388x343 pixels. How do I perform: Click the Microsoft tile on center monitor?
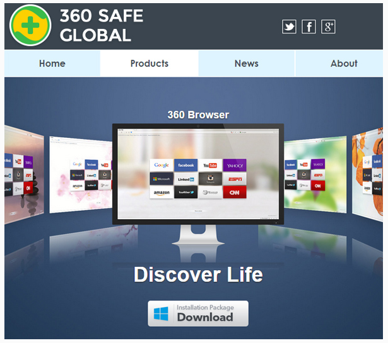(162, 179)
